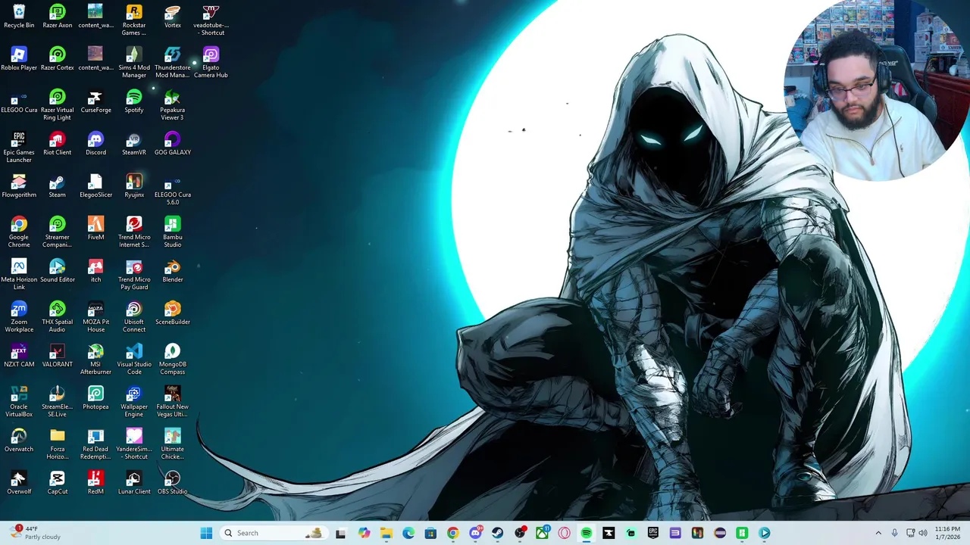Screen dimensions: 970x545
Task: Click the Steam desktop shortcut
Action: click(57, 186)
